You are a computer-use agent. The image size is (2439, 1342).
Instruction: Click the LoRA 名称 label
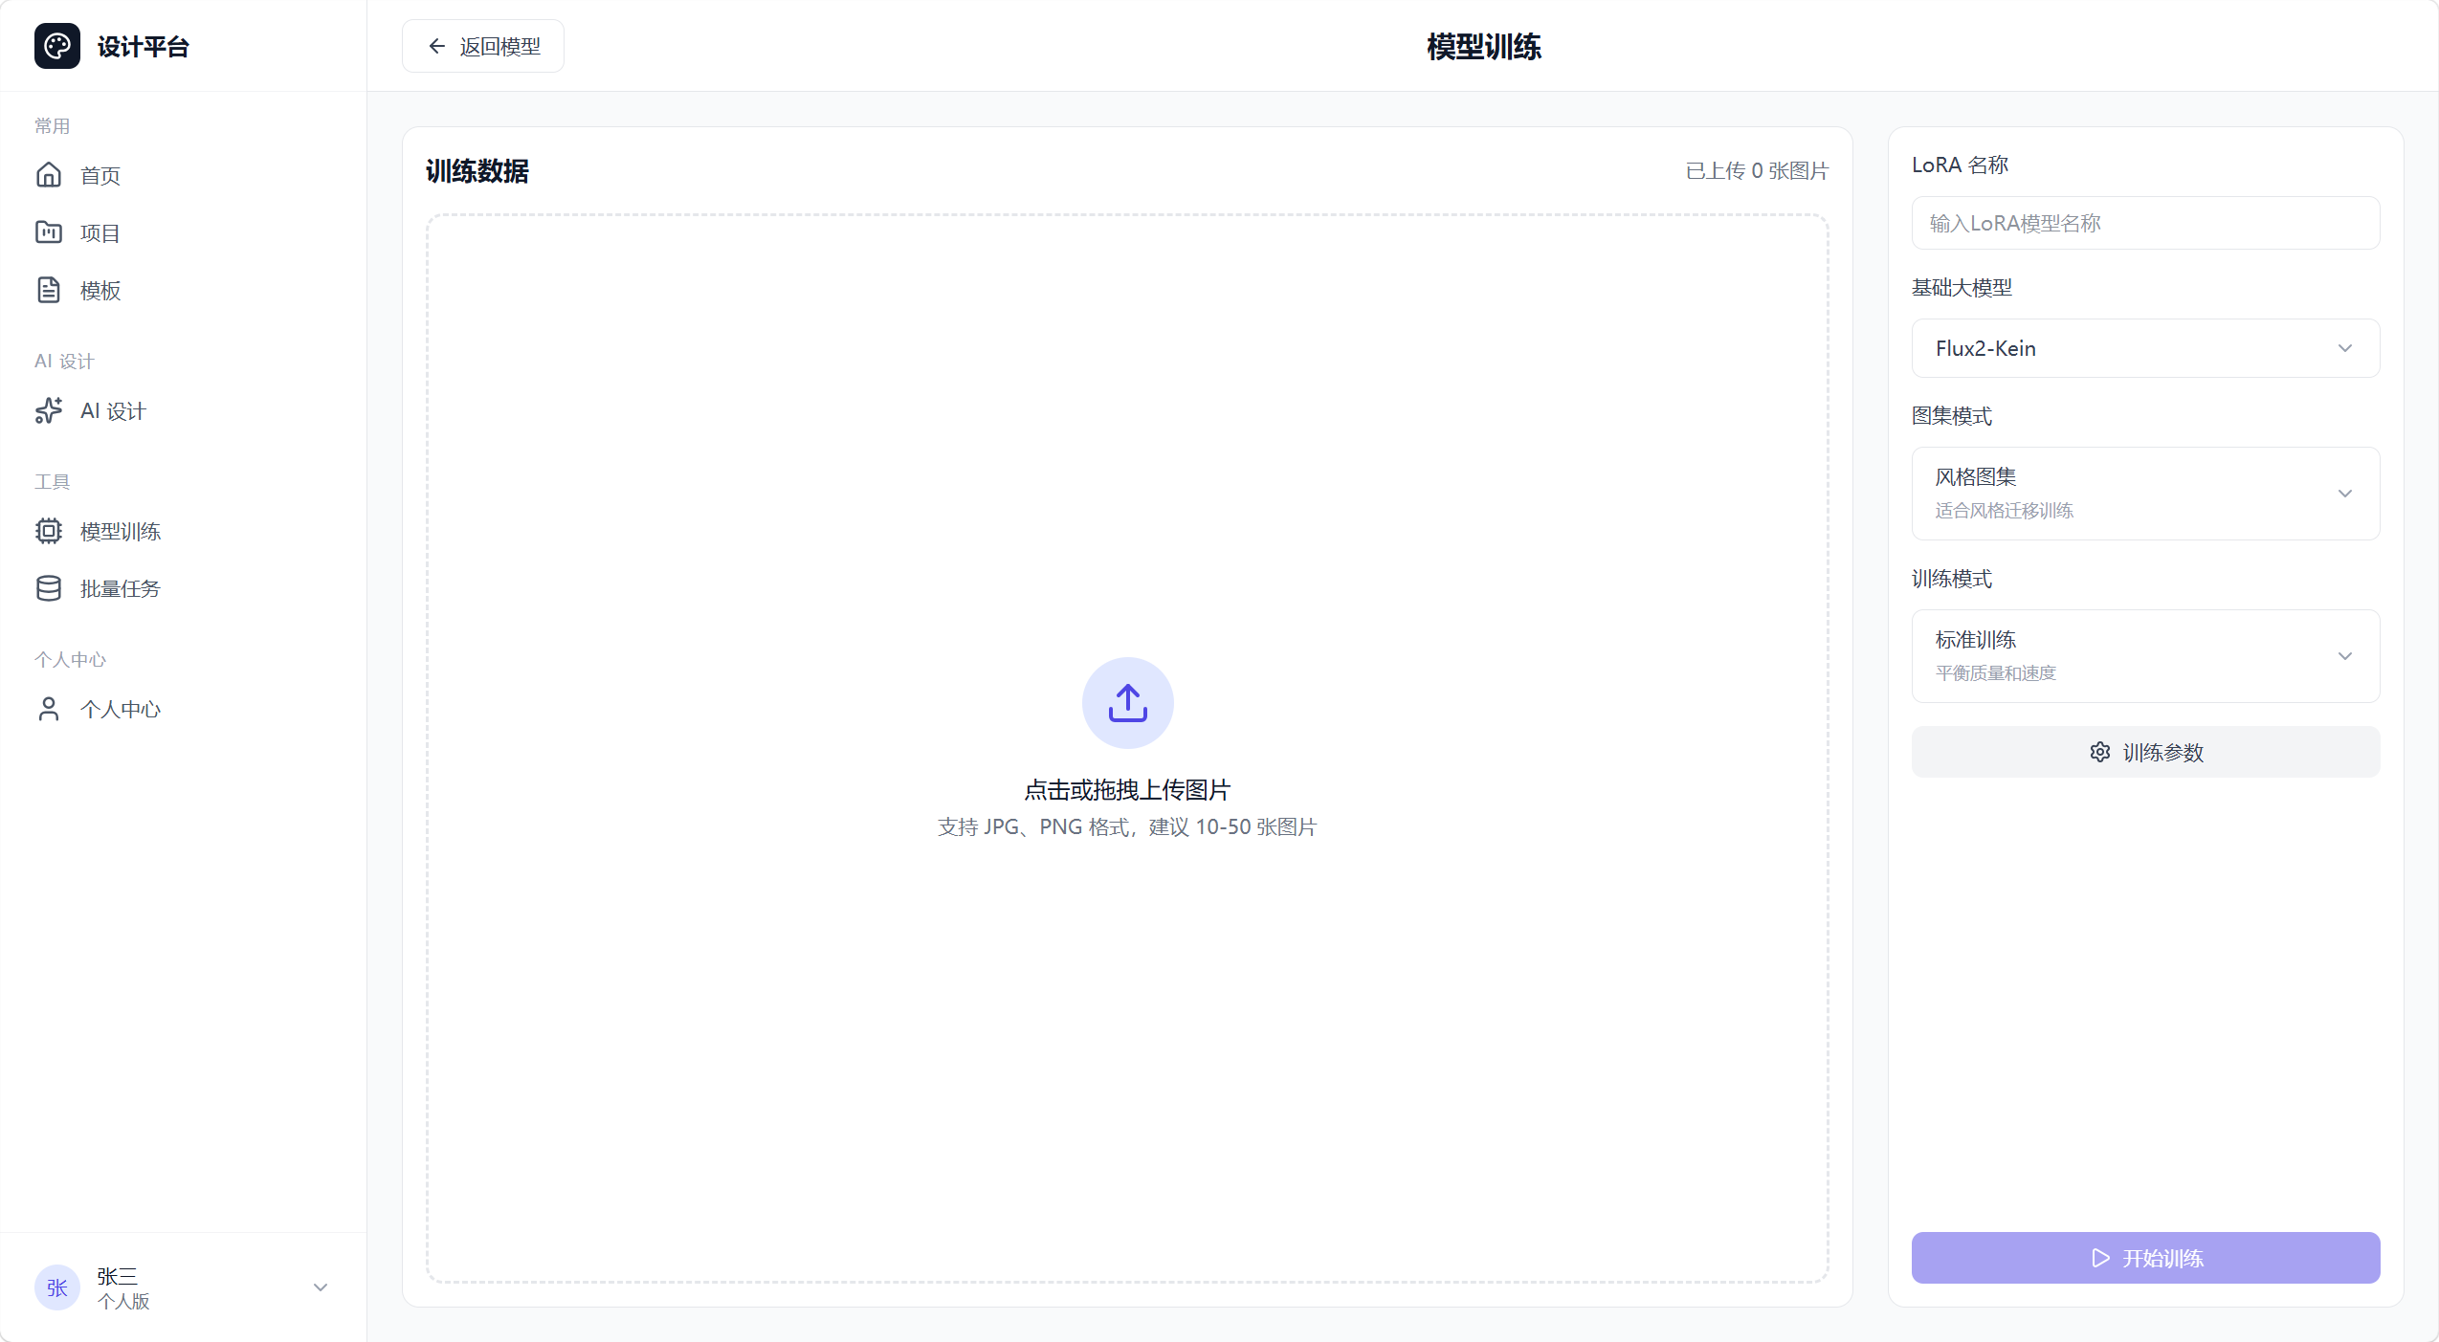1960,165
